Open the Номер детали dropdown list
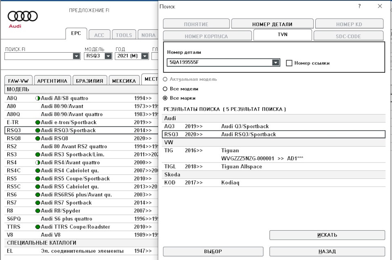Image resolution: width=392 pixels, height=260 pixels. click(276, 63)
